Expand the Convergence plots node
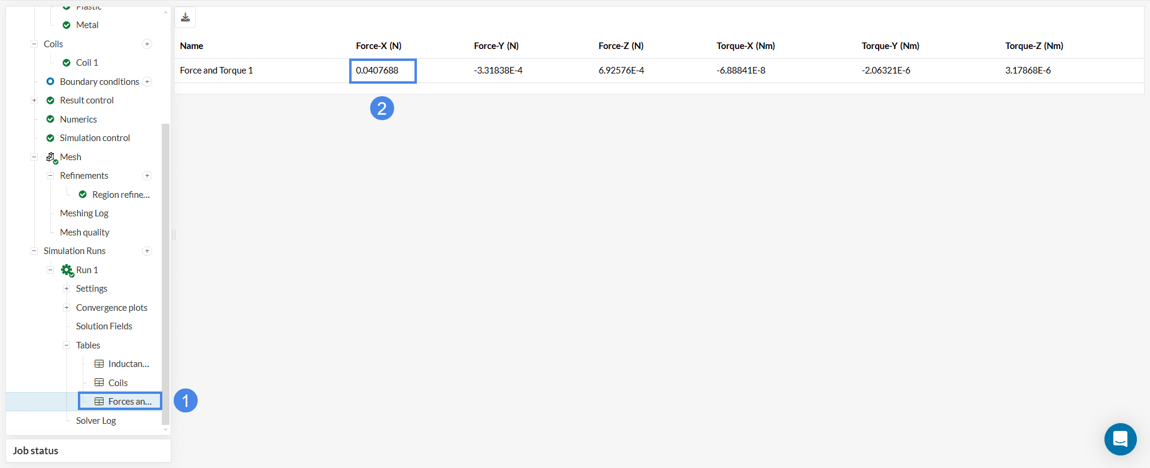This screenshot has height=468, width=1150. pyautogui.click(x=66, y=308)
